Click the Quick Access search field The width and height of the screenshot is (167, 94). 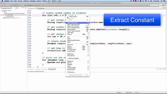pos(154,5)
